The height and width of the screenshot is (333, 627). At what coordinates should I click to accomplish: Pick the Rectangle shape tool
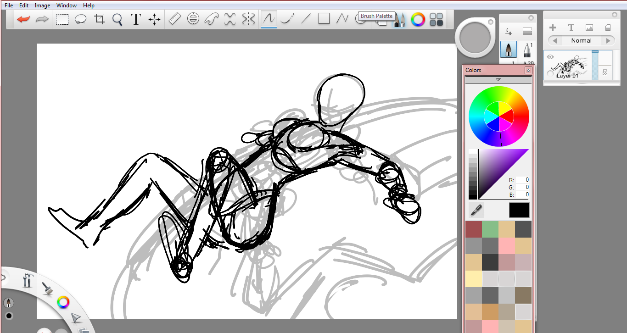(324, 19)
